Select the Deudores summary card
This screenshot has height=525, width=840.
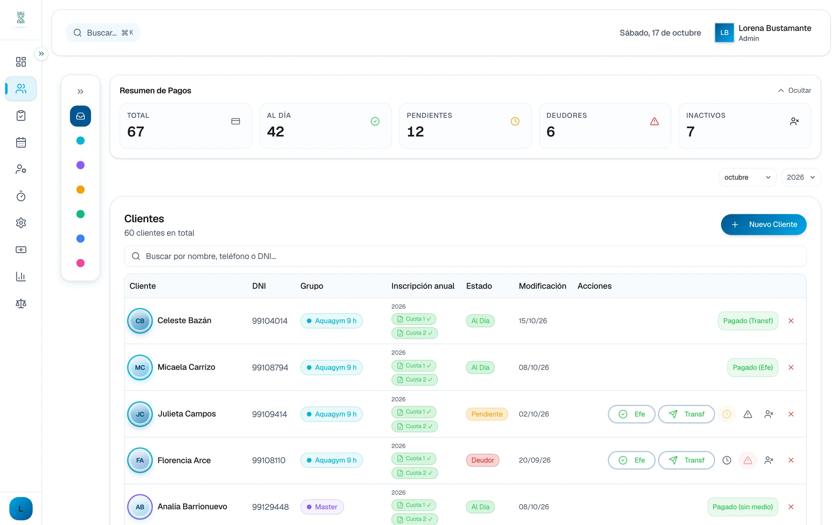605,126
